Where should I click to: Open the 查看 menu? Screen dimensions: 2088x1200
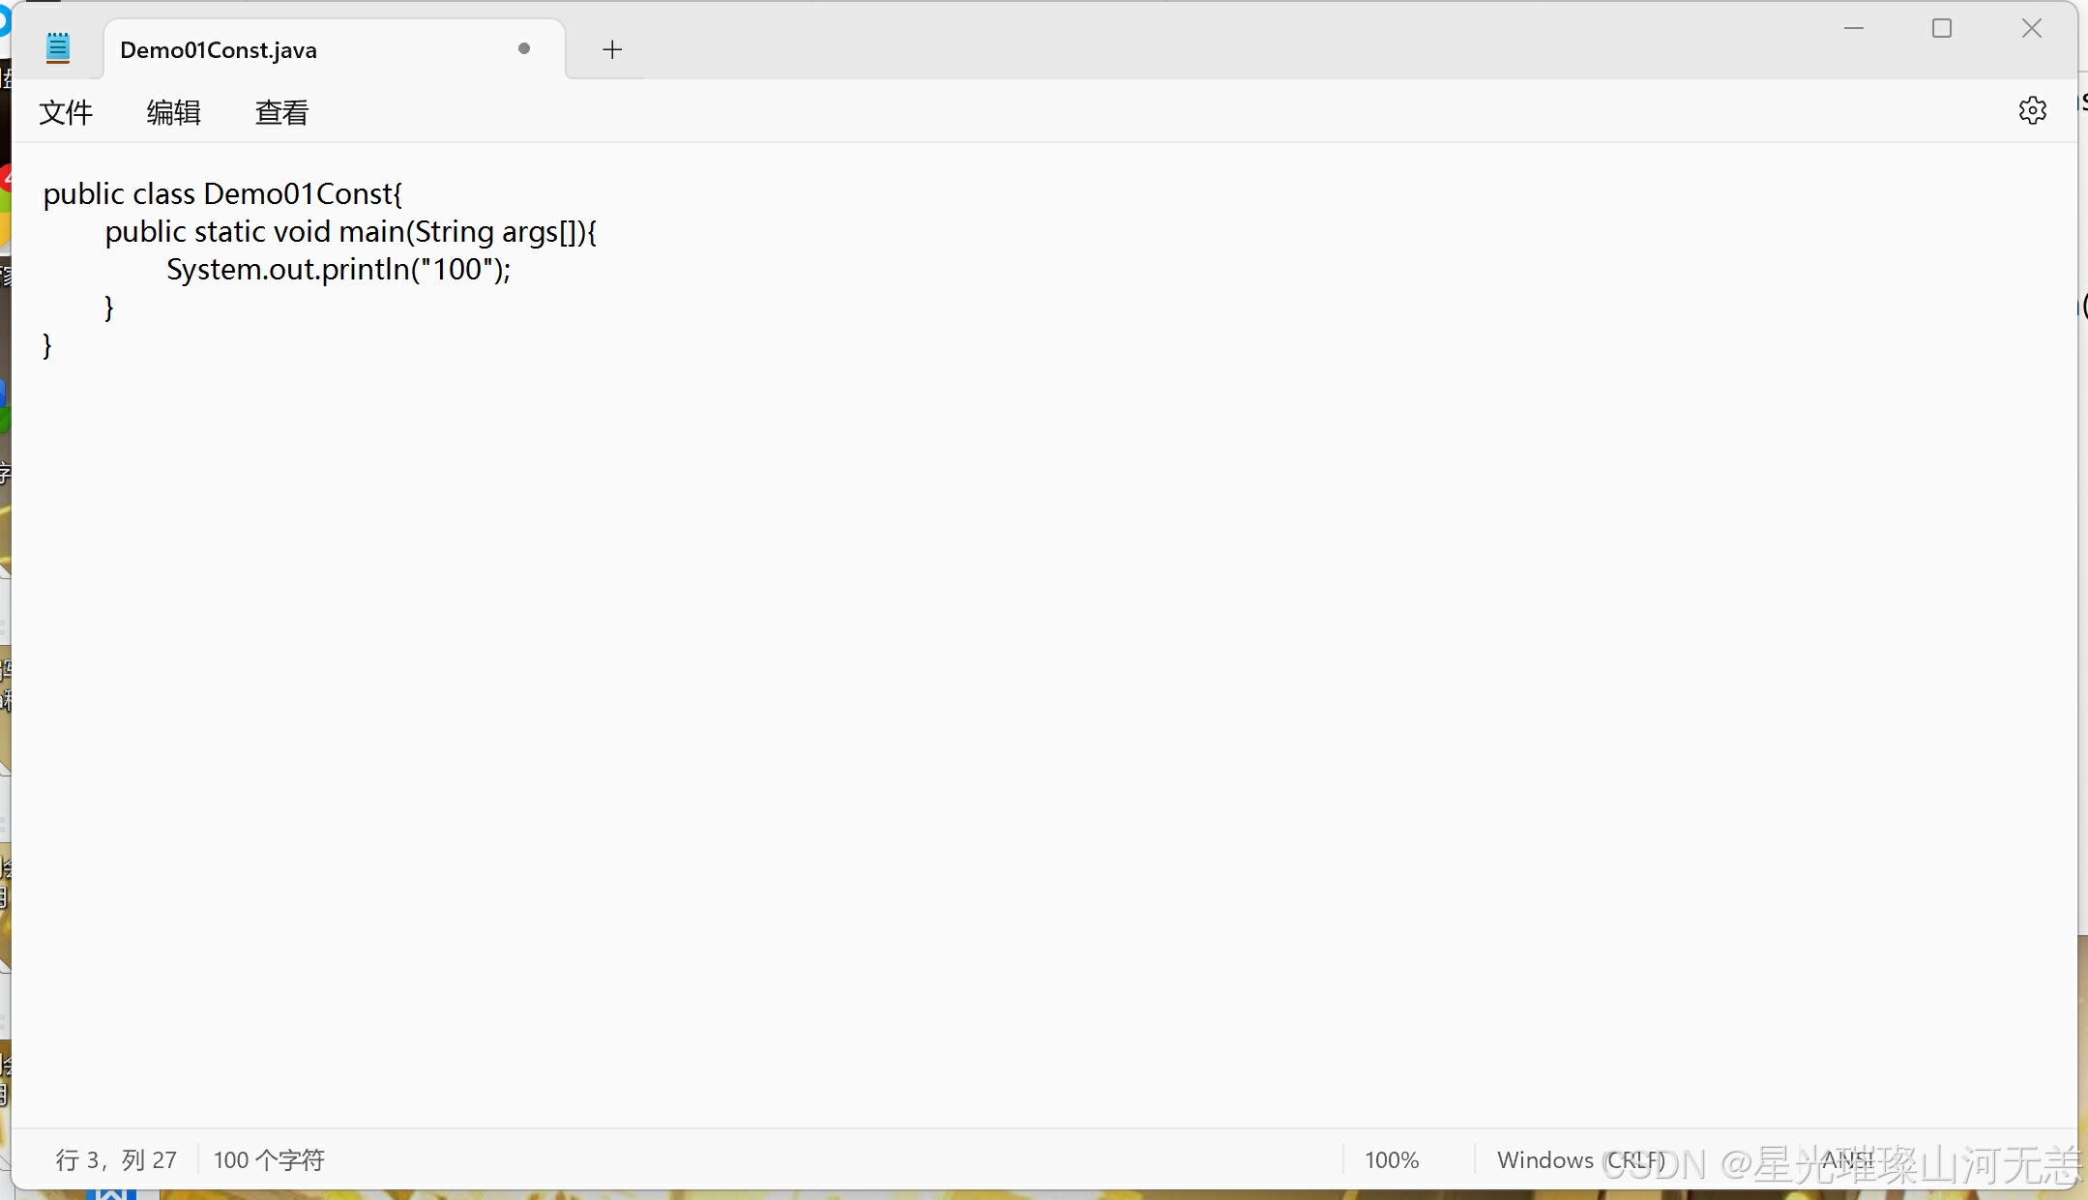click(281, 112)
